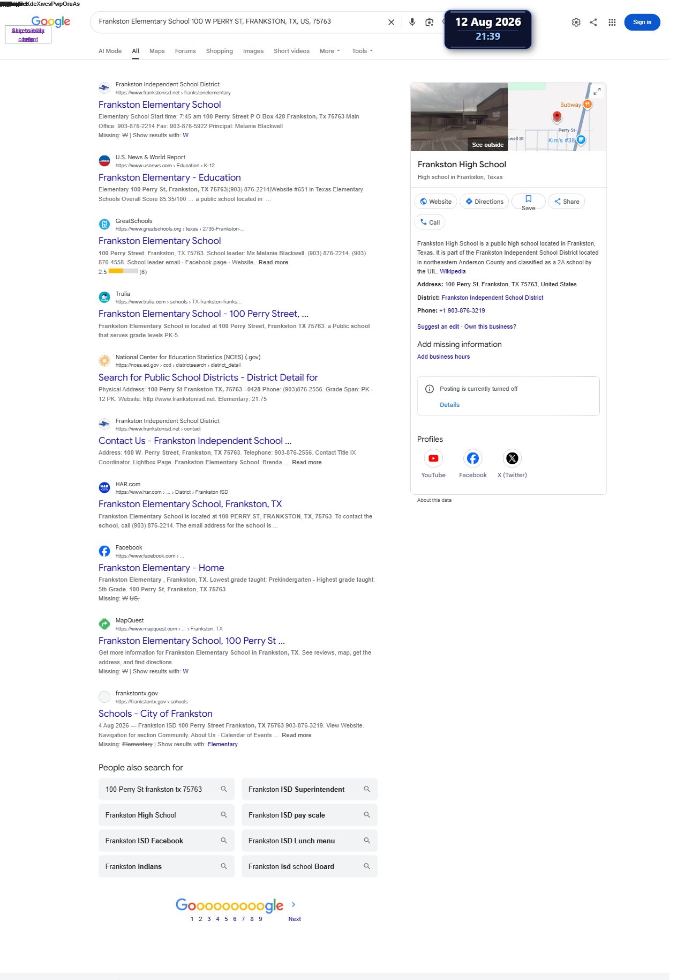Open the Short videos tab
Screen dimensions: 677x980
(x=291, y=51)
